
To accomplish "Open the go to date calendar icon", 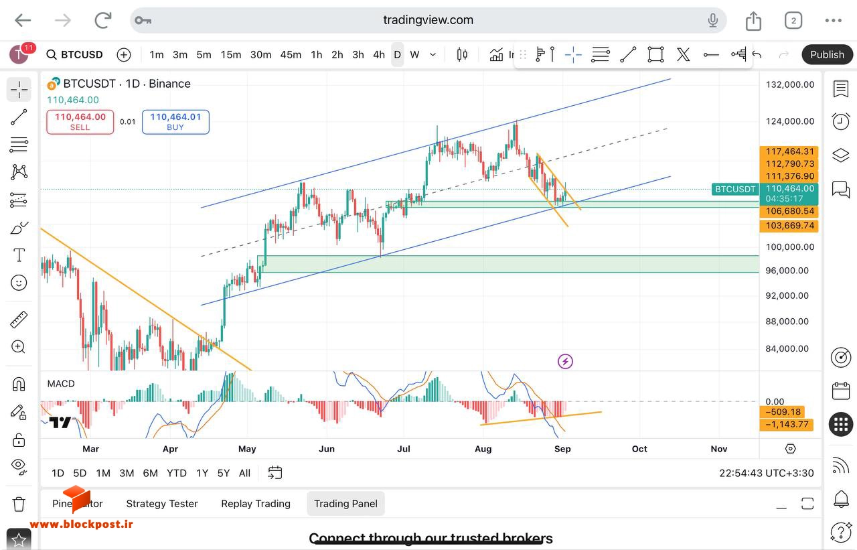I will click(275, 473).
